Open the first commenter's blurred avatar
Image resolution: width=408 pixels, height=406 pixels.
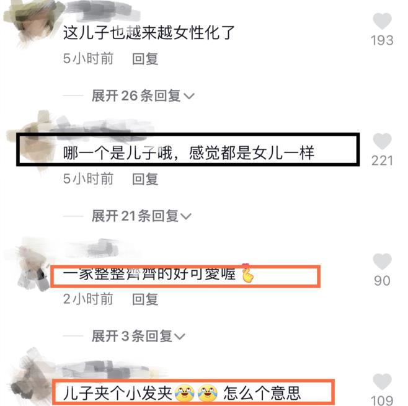pos(32,22)
